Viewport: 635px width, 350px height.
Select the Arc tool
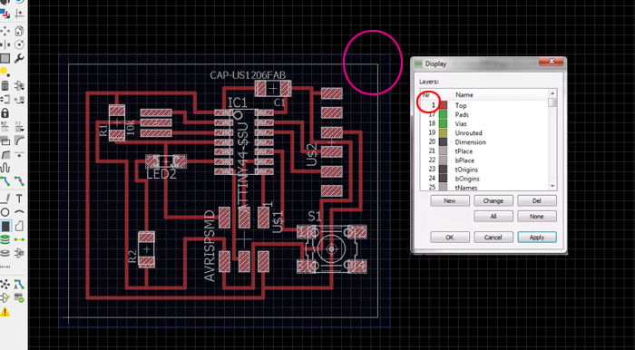pos(19,212)
